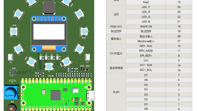
Task: Click the K2 push button on board
Action: (x=87, y=57)
